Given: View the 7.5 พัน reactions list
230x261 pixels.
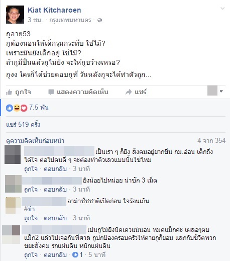Looking at the screenshot, I should coord(39,108).
